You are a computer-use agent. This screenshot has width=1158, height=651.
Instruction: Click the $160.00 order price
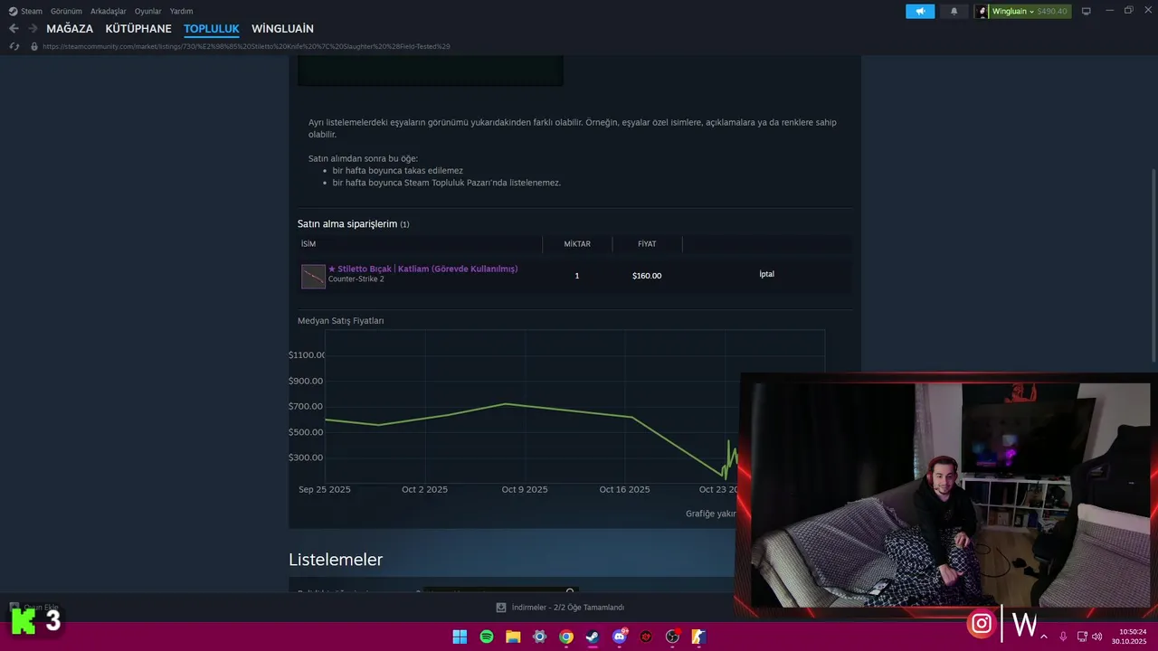(647, 276)
